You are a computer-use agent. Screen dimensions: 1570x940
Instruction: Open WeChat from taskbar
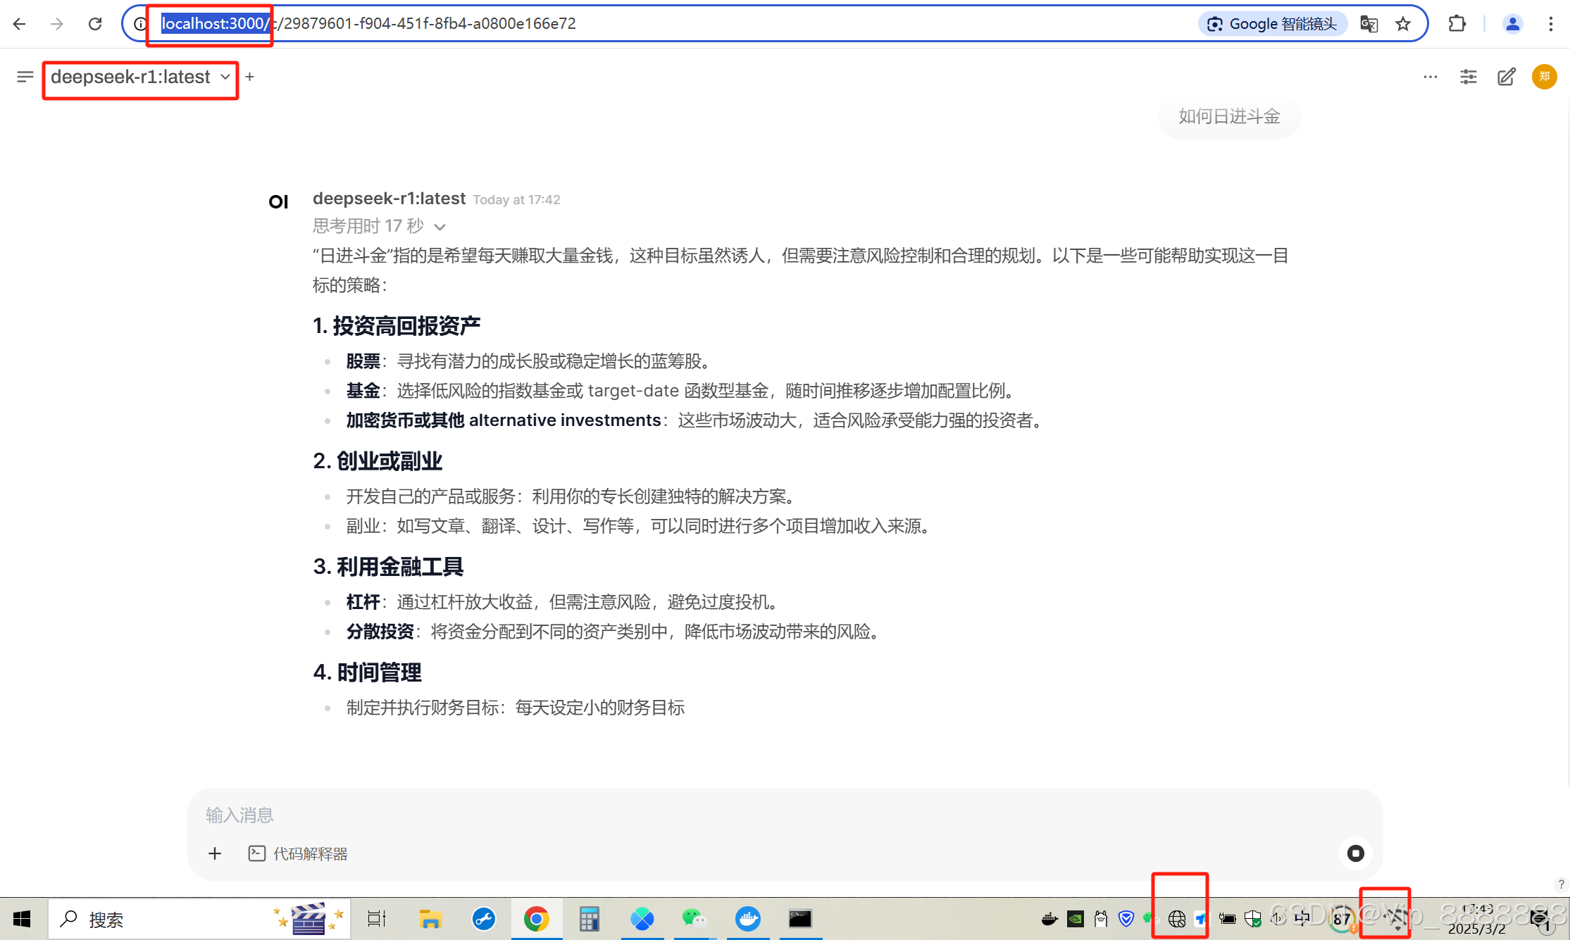pos(694,919)
